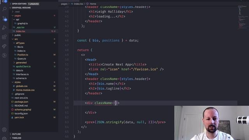The image size is (249, 140).
Task: Click the info icon beside README.md
Action: point(12,106)
